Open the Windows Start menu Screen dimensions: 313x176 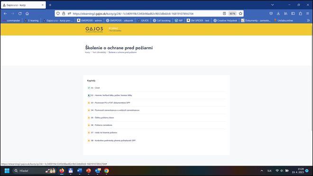[7, 171]
